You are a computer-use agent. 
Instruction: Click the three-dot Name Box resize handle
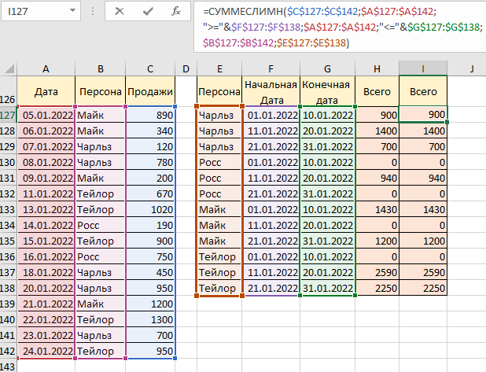click(x=92, y=12)
